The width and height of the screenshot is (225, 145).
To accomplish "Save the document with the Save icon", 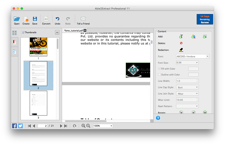I will click(x=35, y=19).
